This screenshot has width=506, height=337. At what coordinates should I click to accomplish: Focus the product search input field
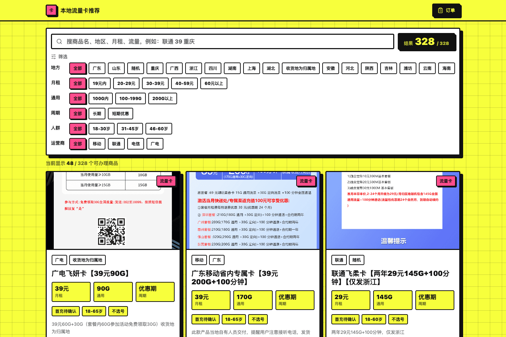pyautogui.click(x=222, y=41)
